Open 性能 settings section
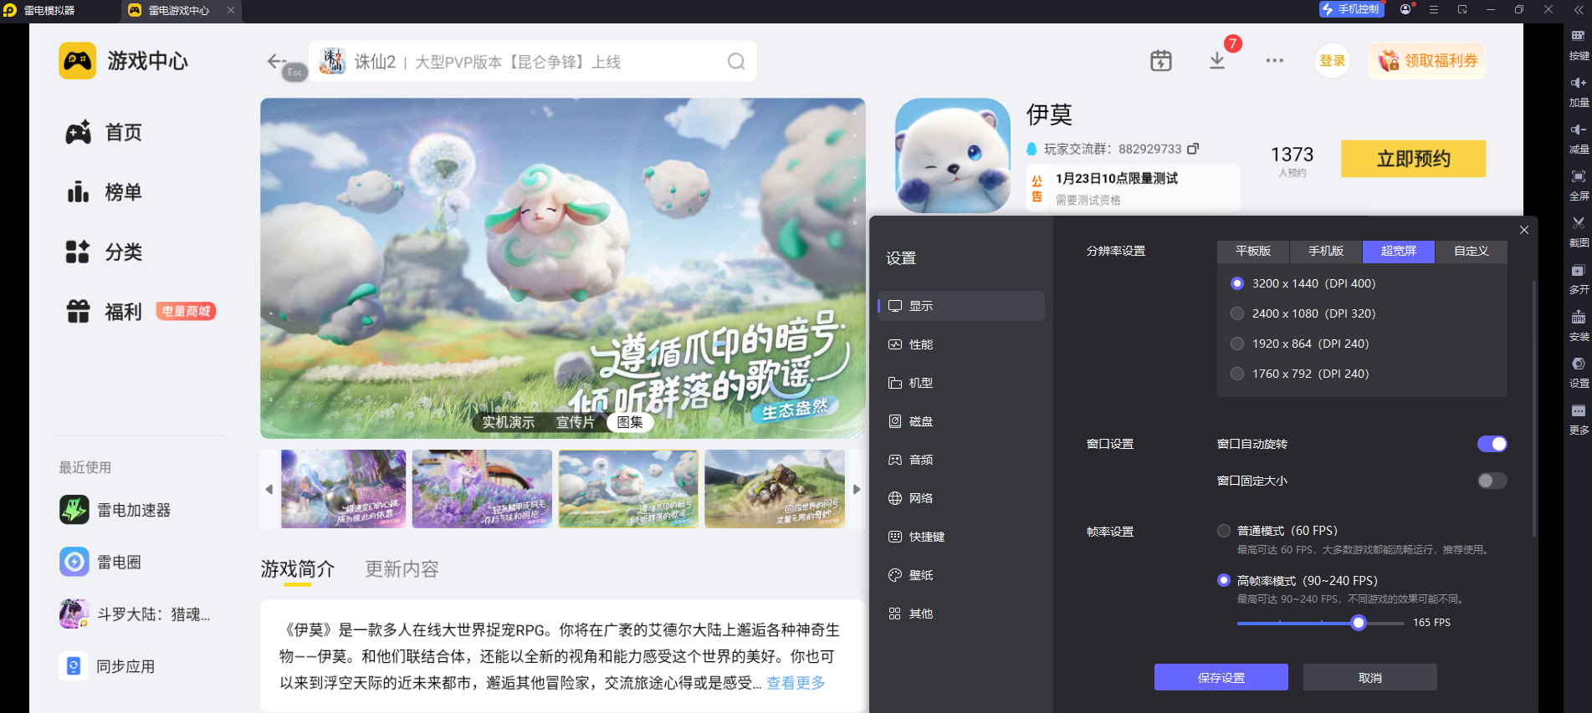This screenshot has width=1592, height=713. pos(961,344)
